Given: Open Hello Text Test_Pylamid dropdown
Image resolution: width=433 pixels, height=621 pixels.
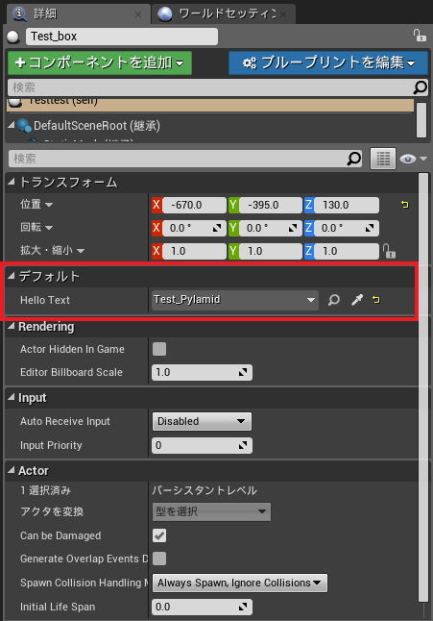Looking at the screenshot, I should tap(235, 300).
